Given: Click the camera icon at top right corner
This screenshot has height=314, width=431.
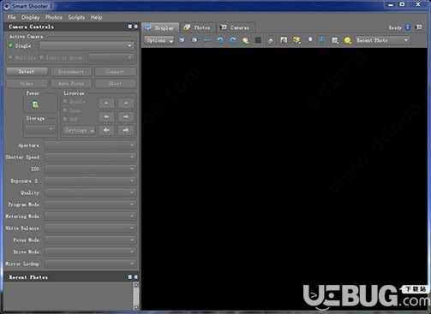Looking at the screenshot, I should [419, 27].
